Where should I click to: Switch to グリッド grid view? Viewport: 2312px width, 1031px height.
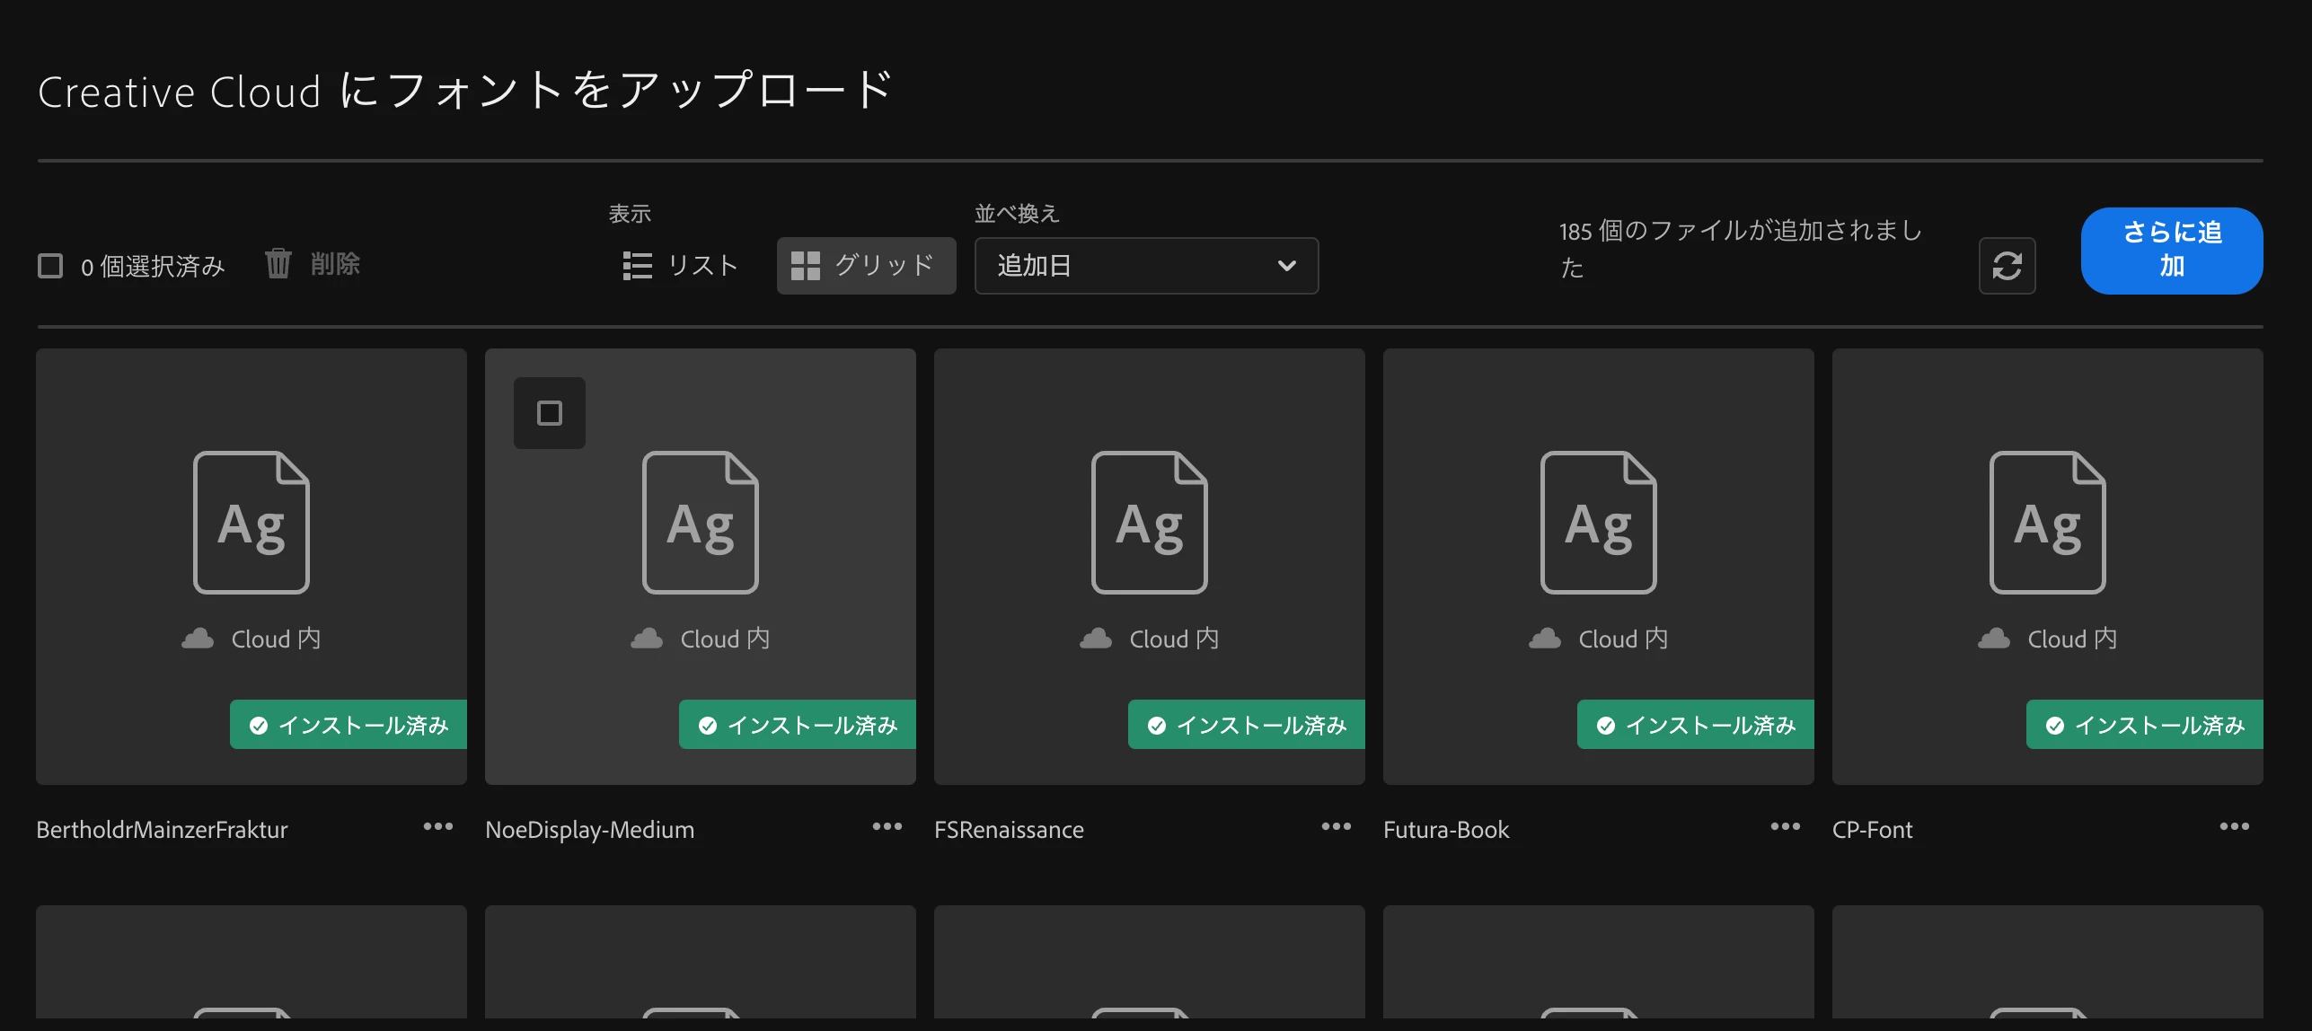click(865, 266)
